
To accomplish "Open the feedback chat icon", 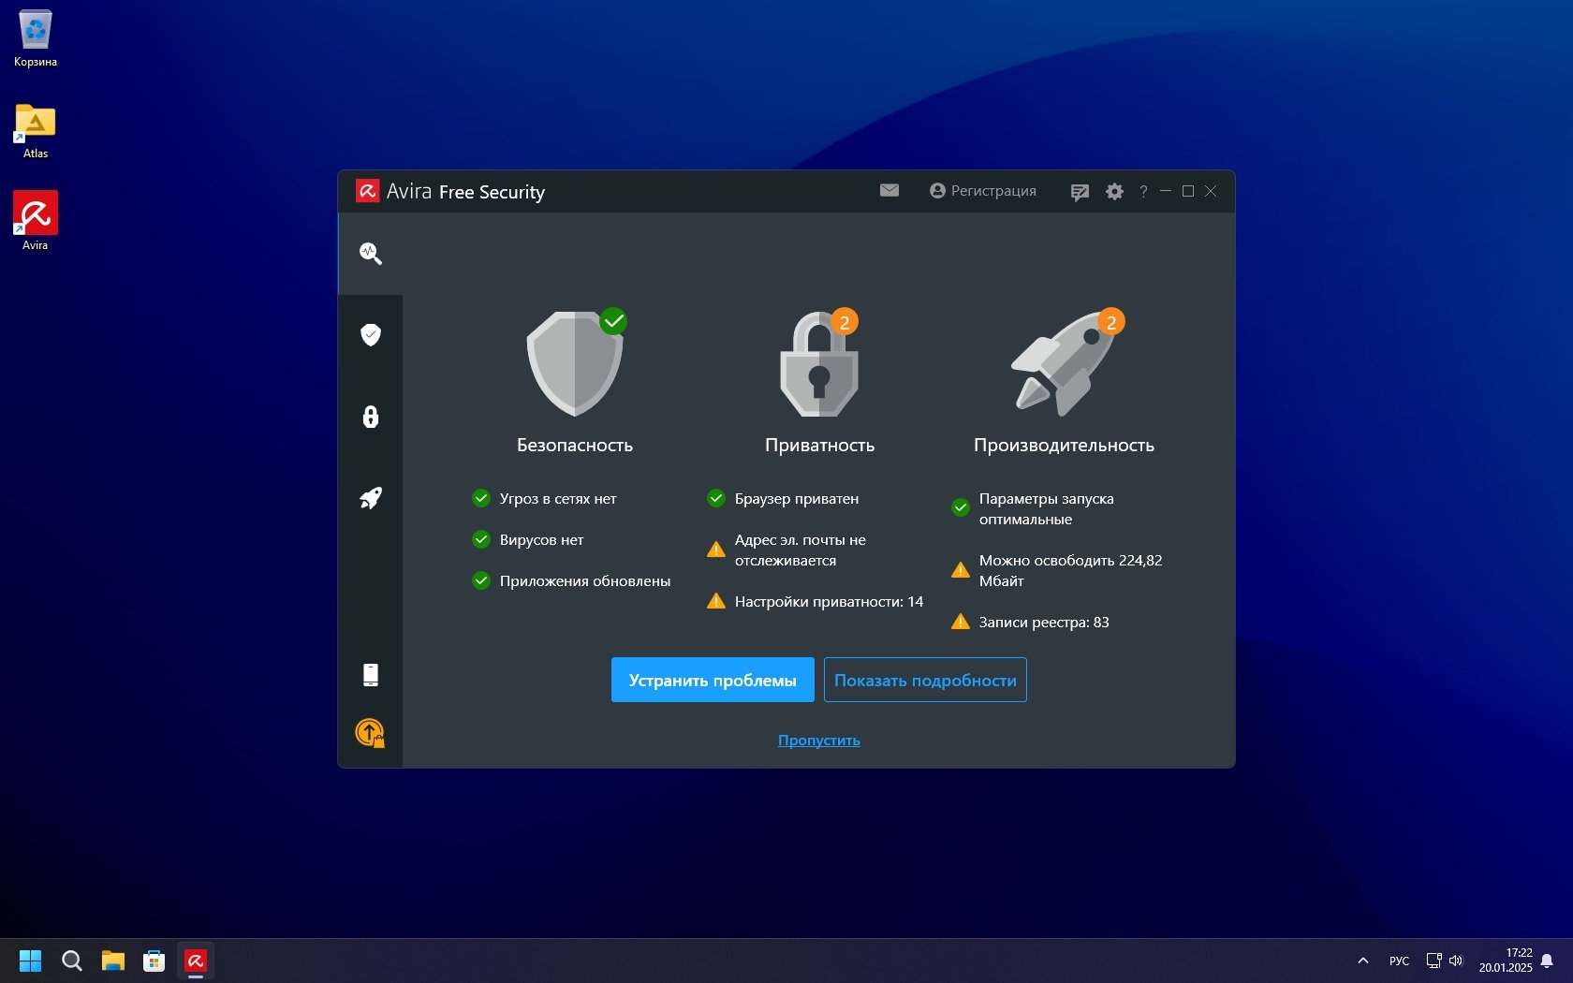I will 1080,192.
